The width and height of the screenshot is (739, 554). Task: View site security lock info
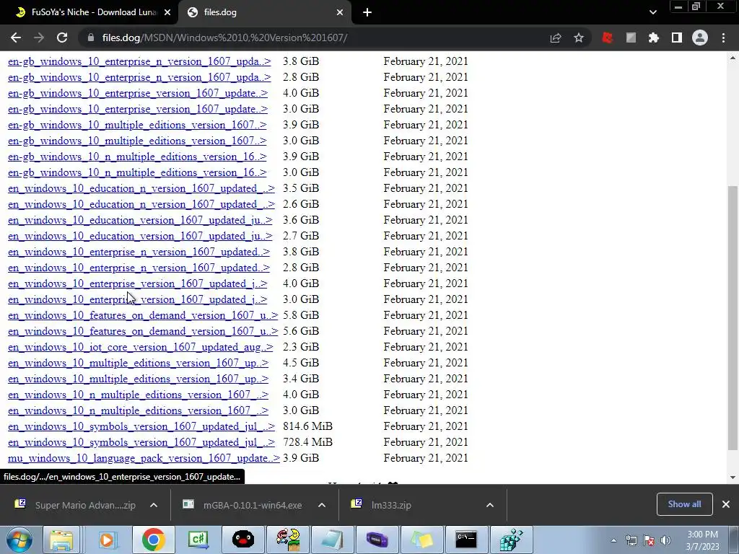click(x=91, y=38)
